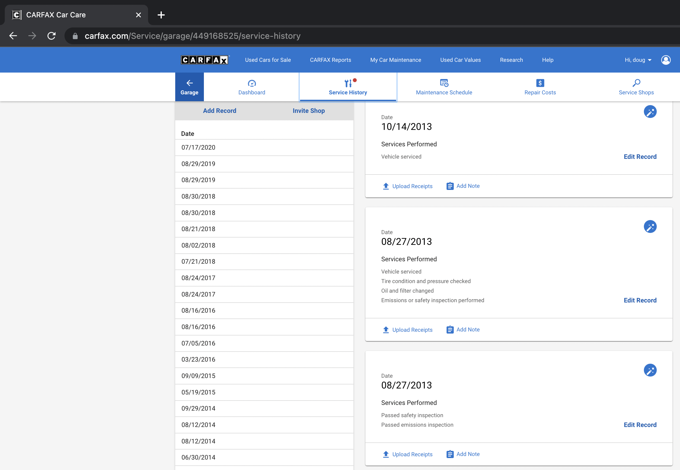The height and width of the screenshot is (470, 680).
Task: Click the CARFAX logo
Action: (x=205, y=60)
